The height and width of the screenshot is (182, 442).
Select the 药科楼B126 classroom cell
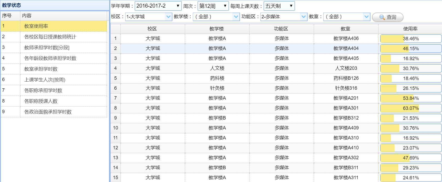(346, 78)
